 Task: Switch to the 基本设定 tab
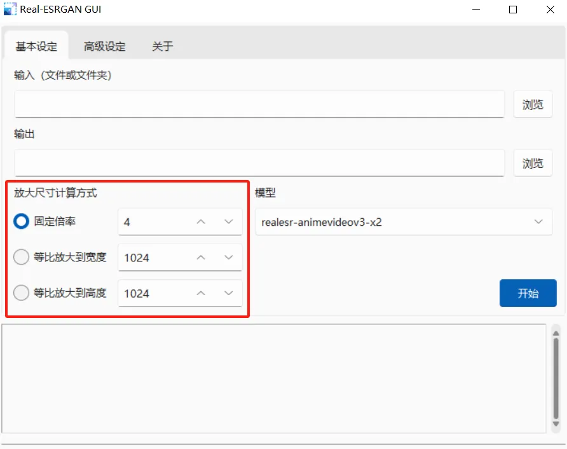(x=36, y=46)
